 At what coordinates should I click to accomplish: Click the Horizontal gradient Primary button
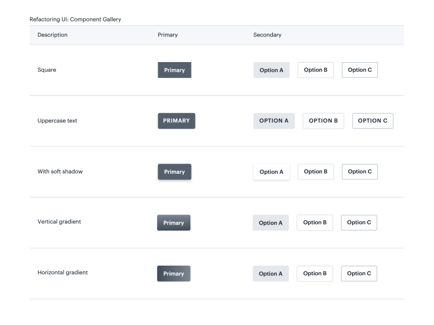[x=173, y=274]
